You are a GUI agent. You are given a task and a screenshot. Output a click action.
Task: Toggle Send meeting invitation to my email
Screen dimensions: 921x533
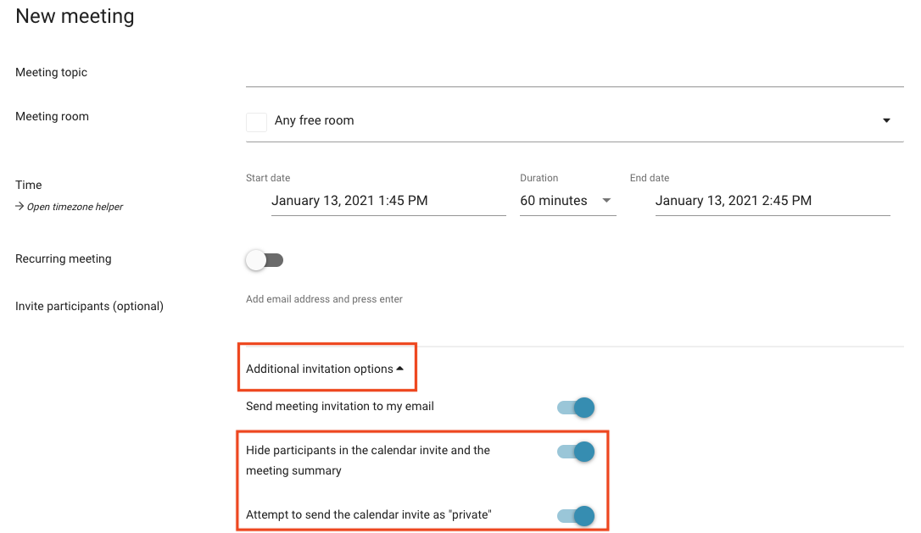576,408
